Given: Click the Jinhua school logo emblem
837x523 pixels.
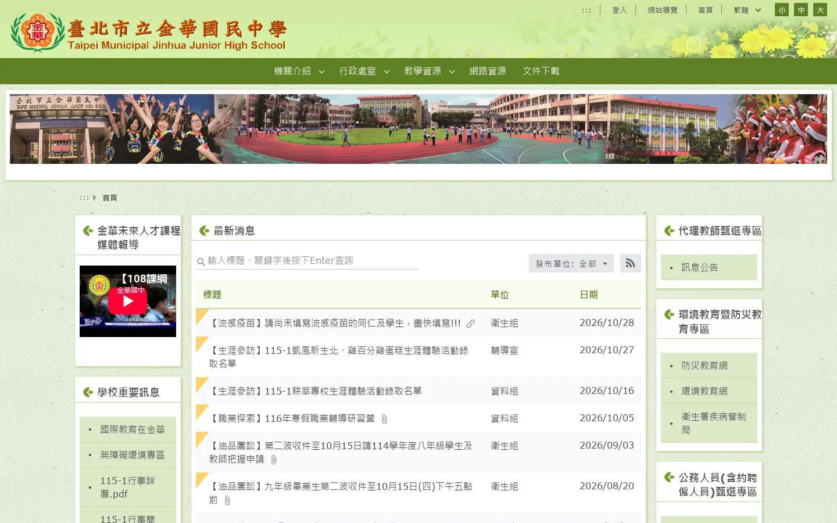Looking at the screenshot, I should [38, 32].
